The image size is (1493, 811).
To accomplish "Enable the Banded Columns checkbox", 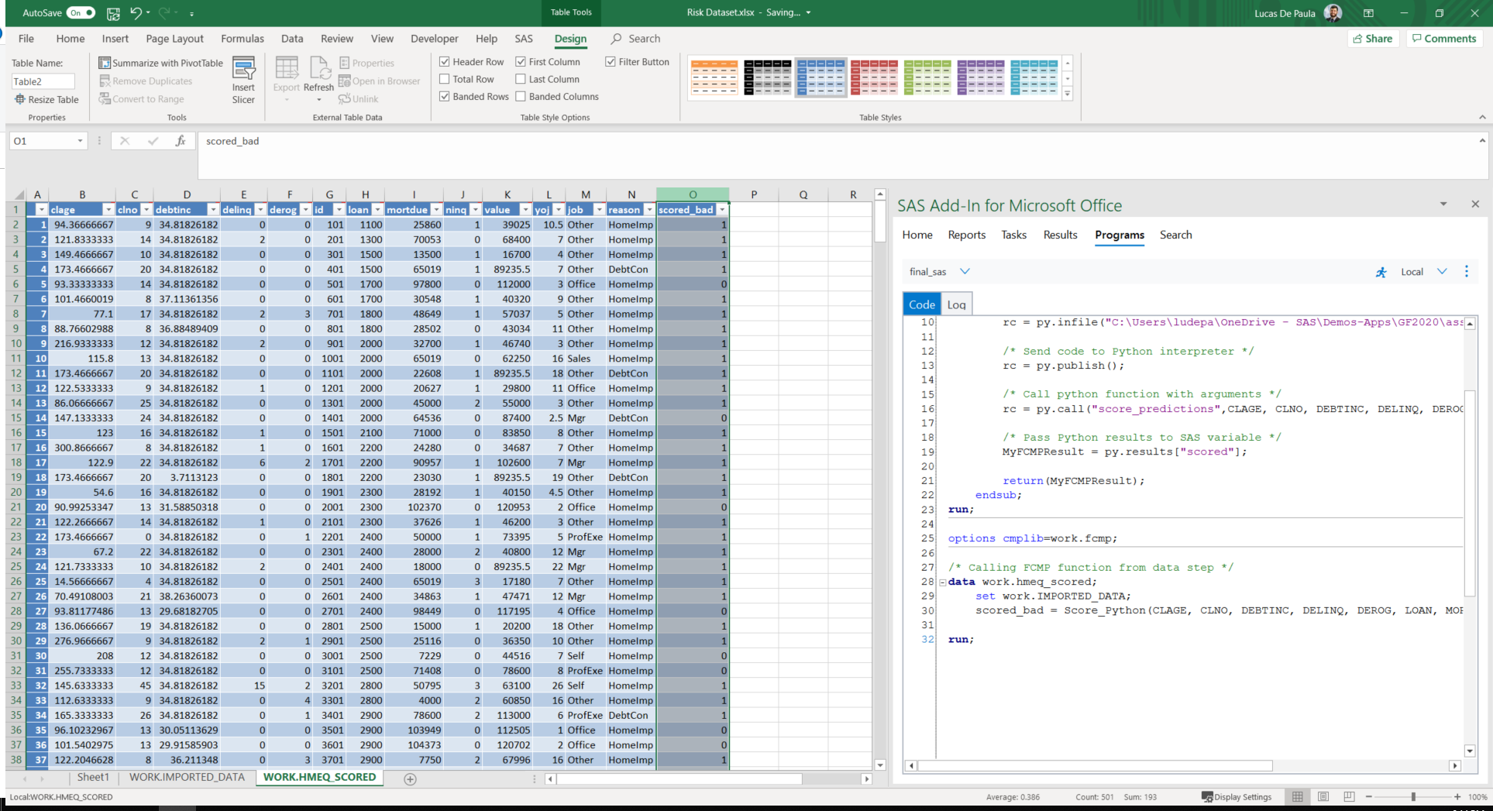I will point(521,97).
